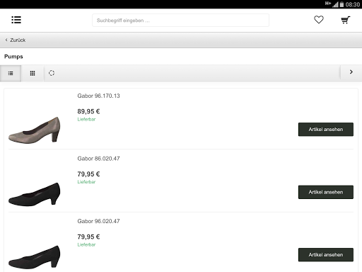Open the taupe Gabor pump thumbnail
Image resolution: width=362 pixels, height=272 pixels.
tap(35, 130)
